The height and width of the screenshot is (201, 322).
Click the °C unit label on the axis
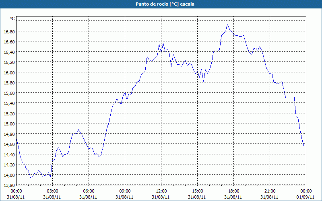coord(12,18)
